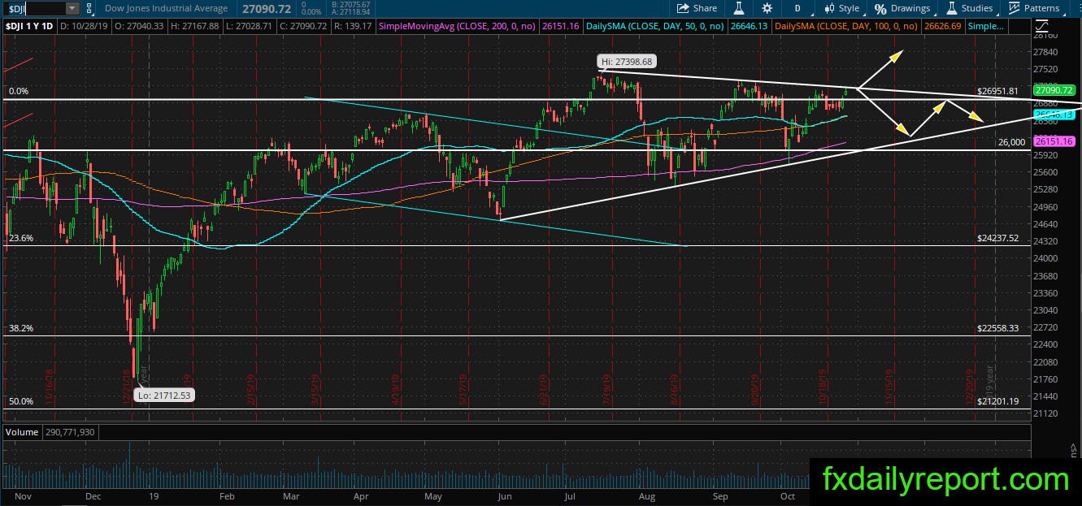Click the flask icon next to Share
1082x506 pixels.
tap(739, 8)
